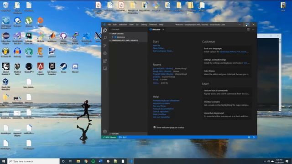This screenshot has width=292, height=164.
Task: Open the Extensions view in activity bar
Action: tap(105, 61)
